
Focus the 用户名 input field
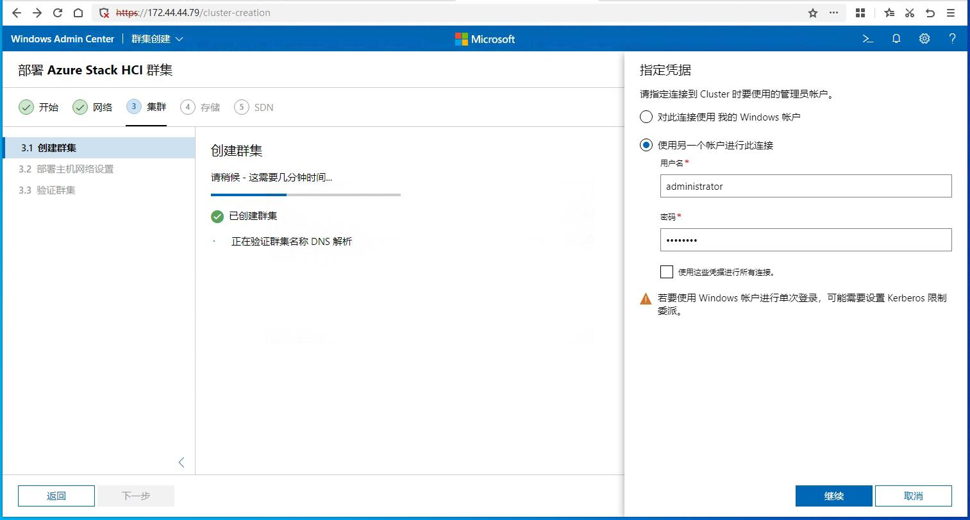(806, 186)
